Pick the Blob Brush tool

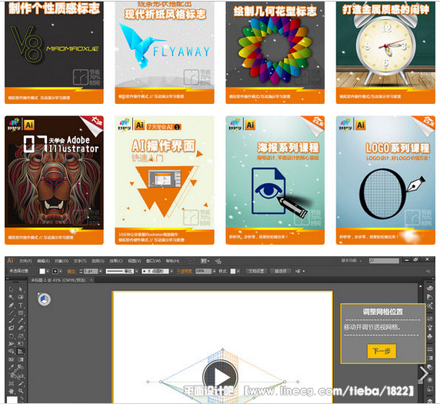point(12,328)
